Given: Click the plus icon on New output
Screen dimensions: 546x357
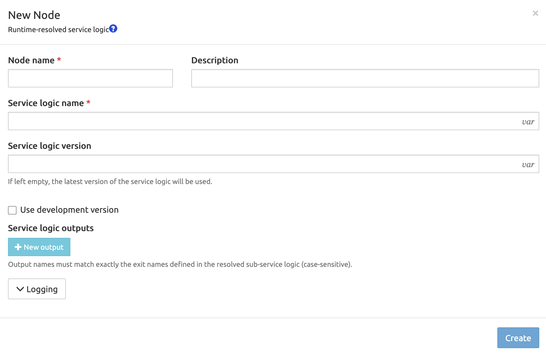Looking at the screenshot, I should point(18,247).
